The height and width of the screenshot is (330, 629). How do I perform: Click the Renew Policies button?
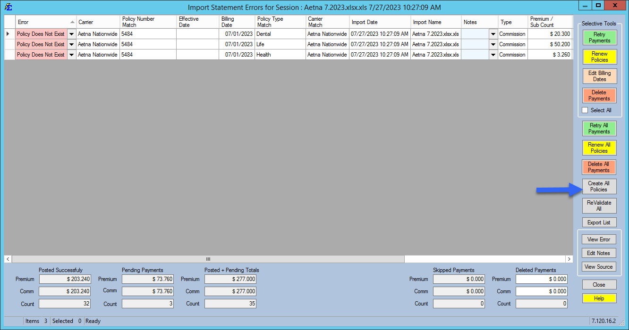(x=599, y=57)
